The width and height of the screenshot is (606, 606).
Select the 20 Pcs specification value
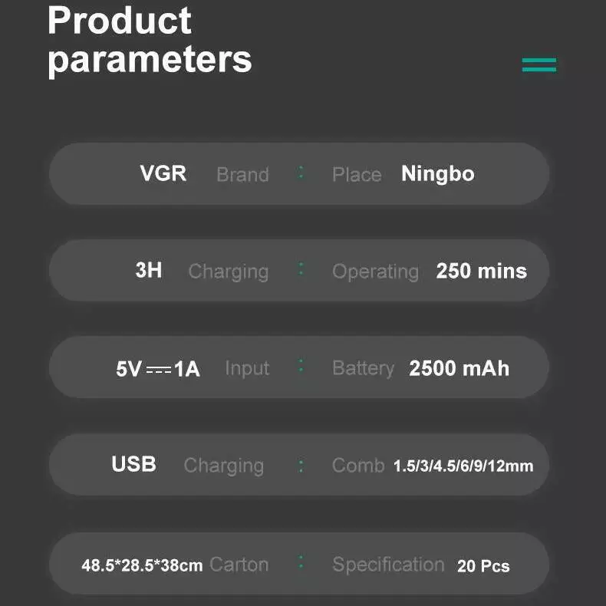pos(483,567)
